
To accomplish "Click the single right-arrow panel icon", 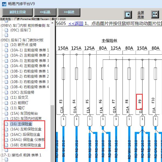I will 128,14.
